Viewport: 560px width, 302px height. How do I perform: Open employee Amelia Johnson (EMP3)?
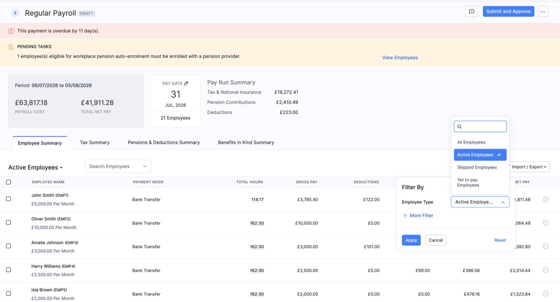55,243
